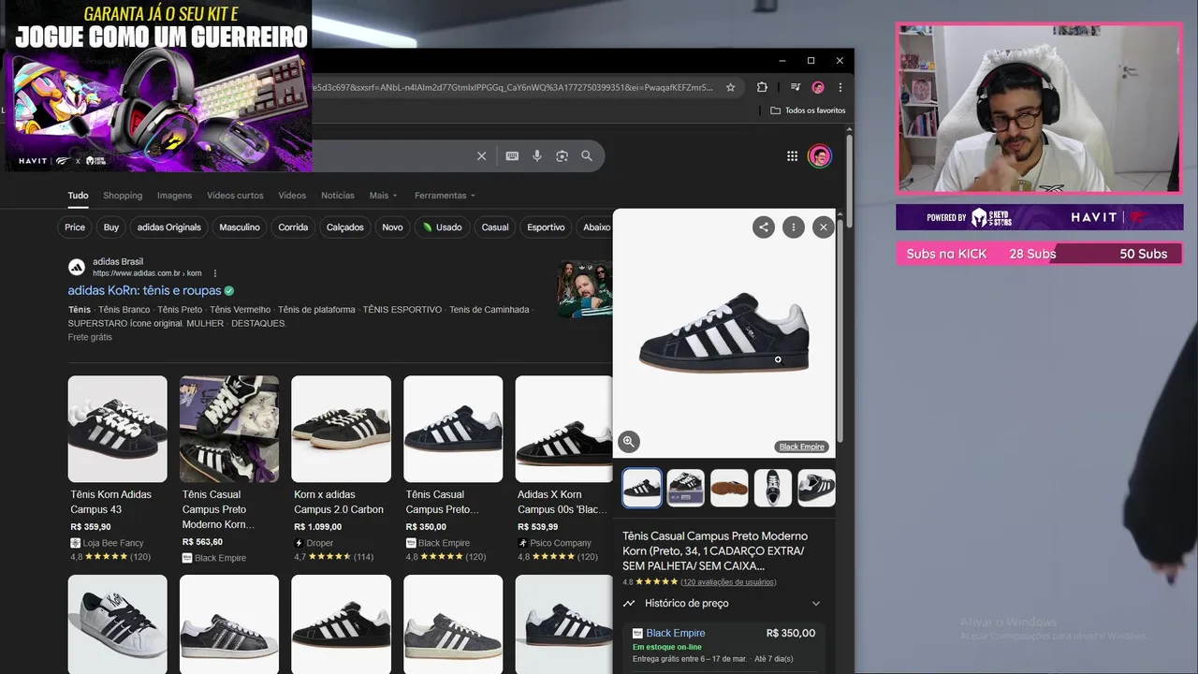Open product panel more options icon

794,227
